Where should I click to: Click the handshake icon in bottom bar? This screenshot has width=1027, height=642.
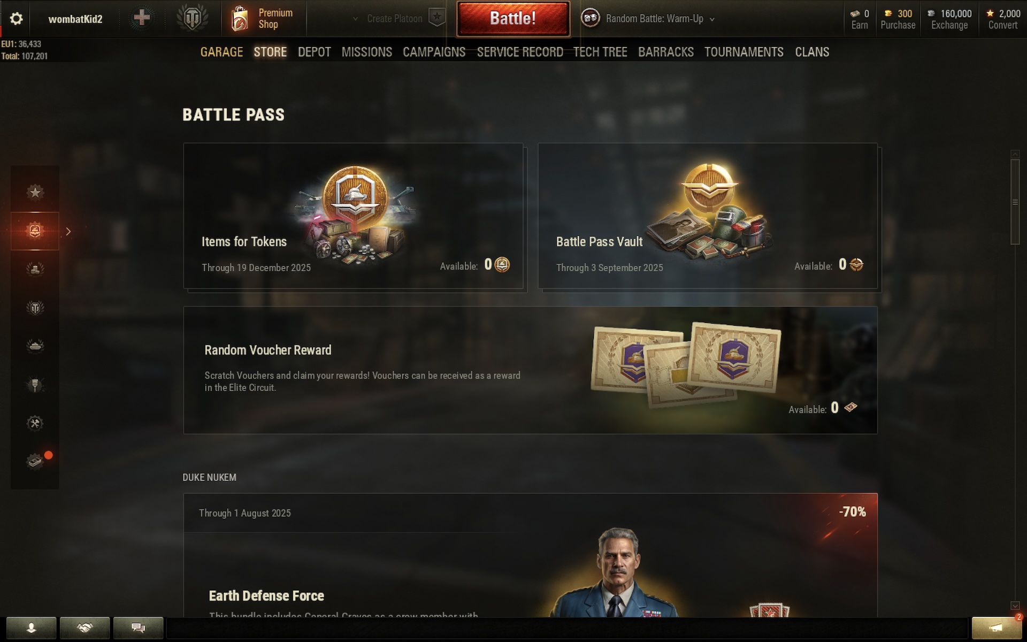[85, 628]
